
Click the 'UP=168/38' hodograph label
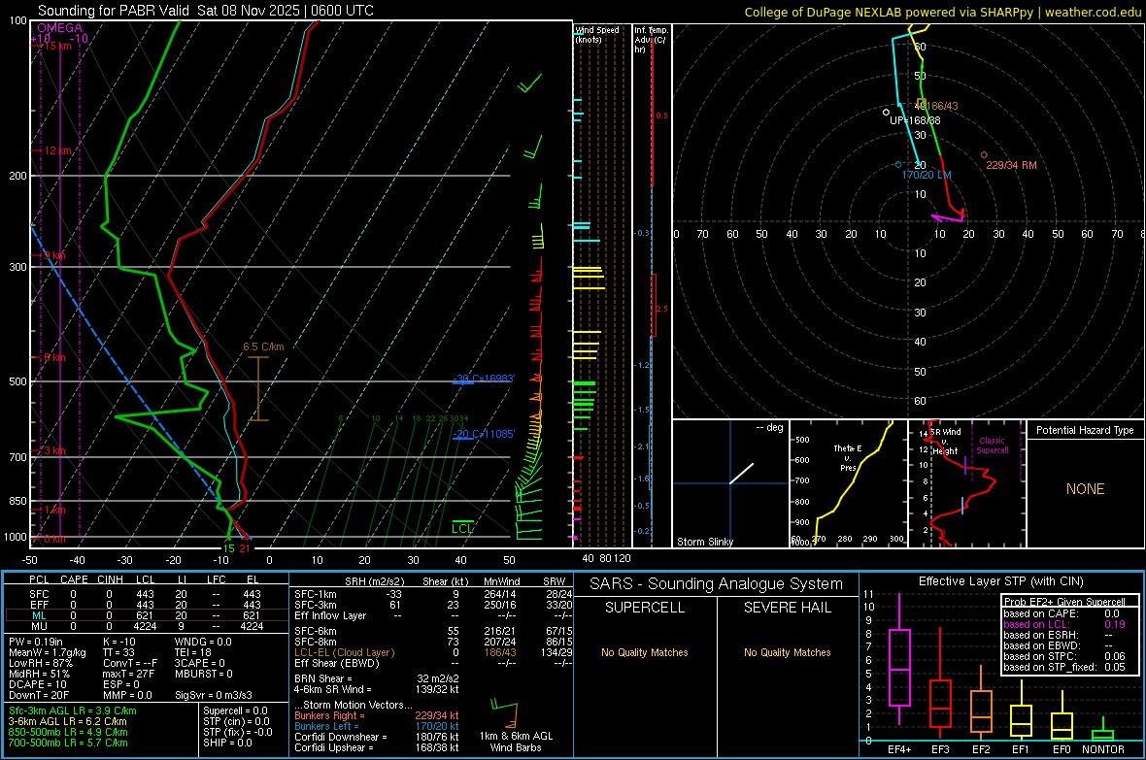(914, 119)
